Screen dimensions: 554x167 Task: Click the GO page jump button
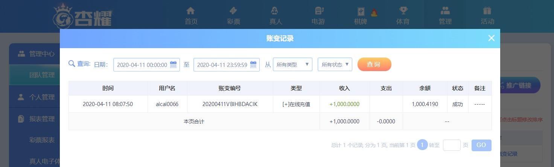click(481, 145)
